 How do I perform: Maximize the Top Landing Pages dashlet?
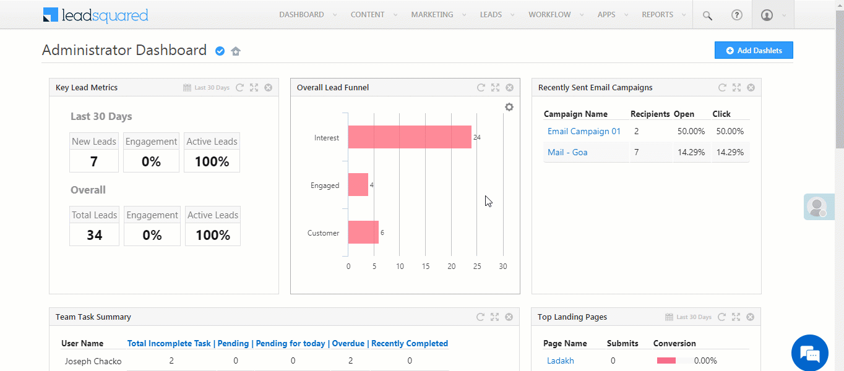(x=736, y=317)
